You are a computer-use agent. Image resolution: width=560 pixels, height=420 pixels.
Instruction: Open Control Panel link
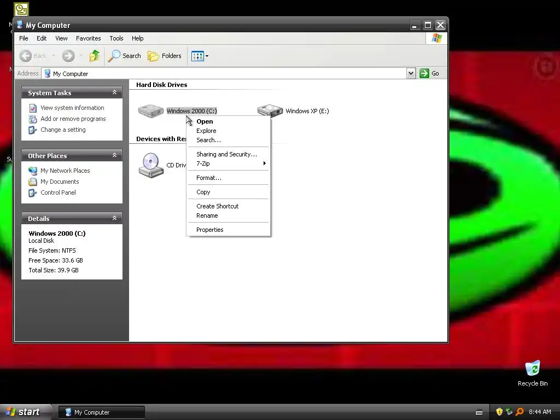pos(58,192)
